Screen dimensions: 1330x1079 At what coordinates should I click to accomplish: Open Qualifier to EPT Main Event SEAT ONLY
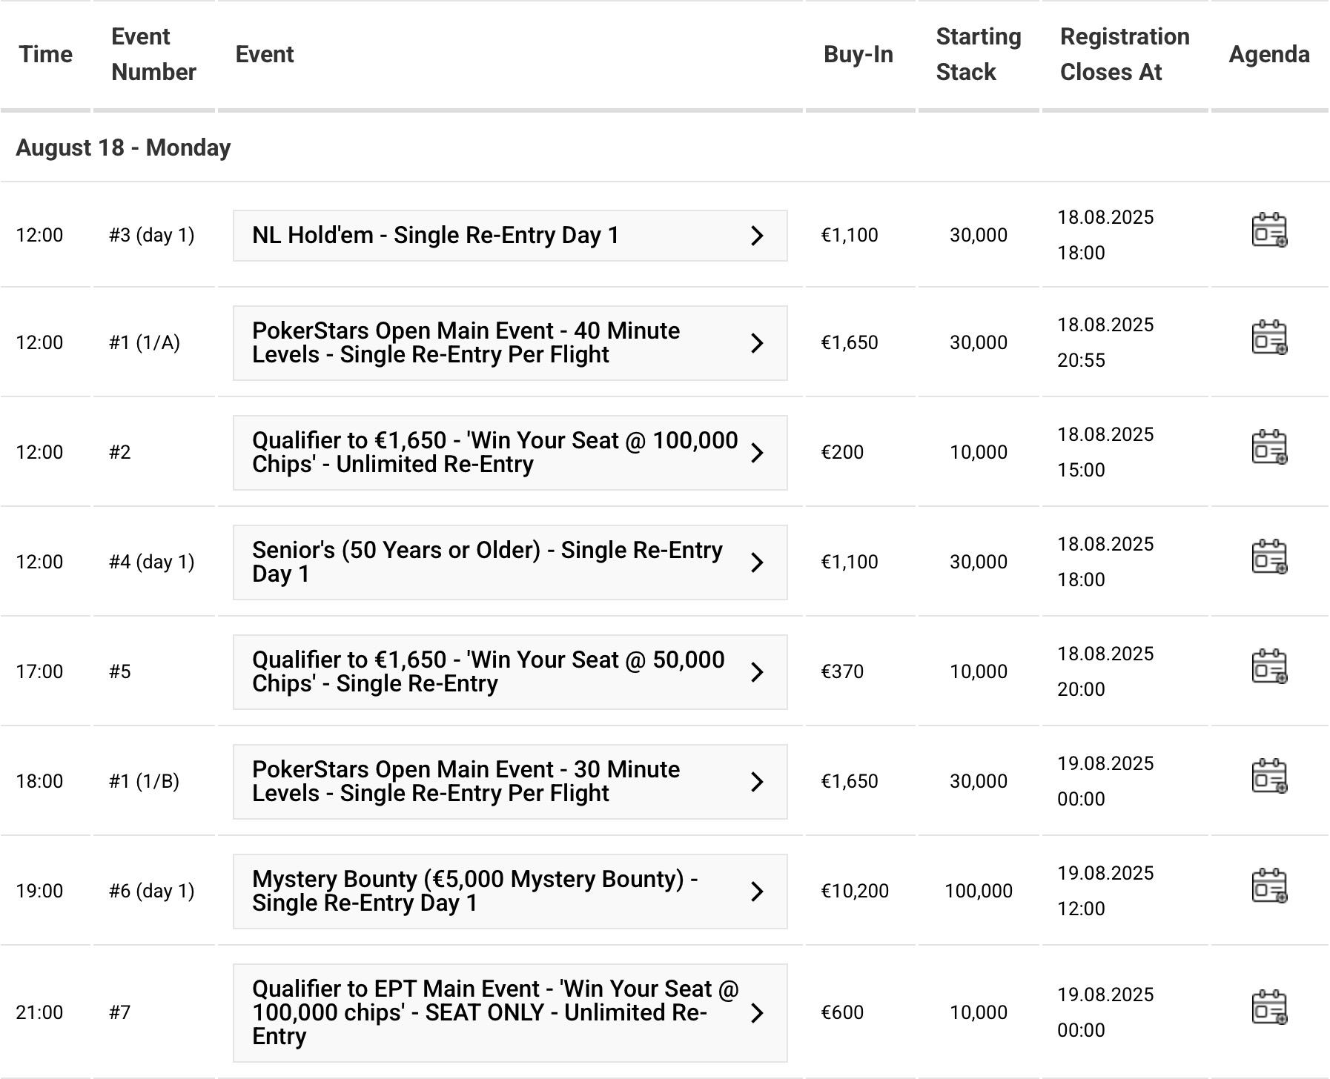point(494,1013)
